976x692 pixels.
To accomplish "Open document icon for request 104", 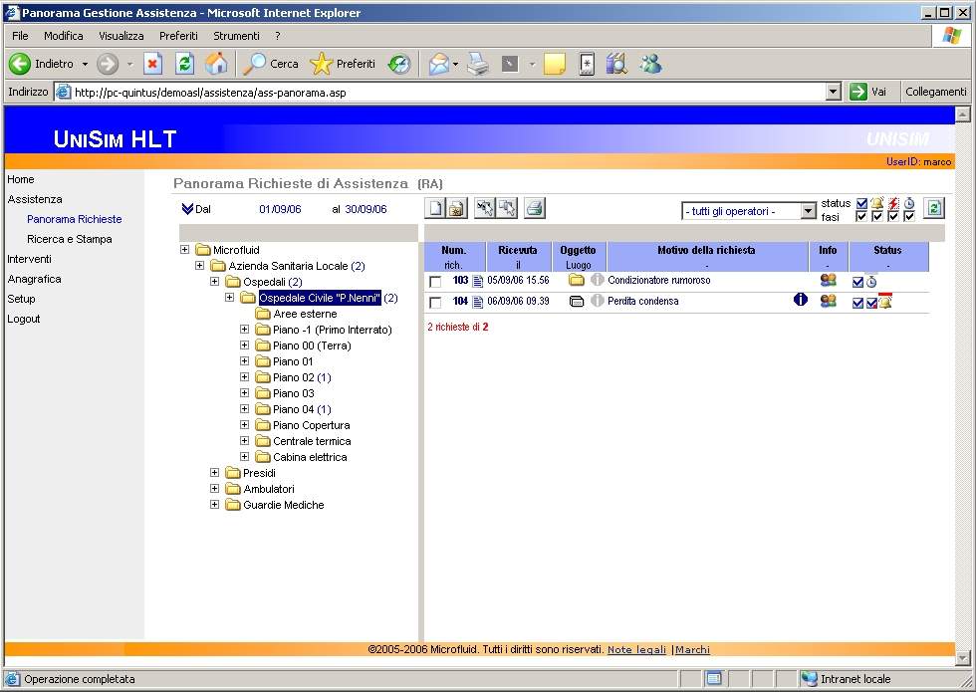I will [x=478, y=302].
